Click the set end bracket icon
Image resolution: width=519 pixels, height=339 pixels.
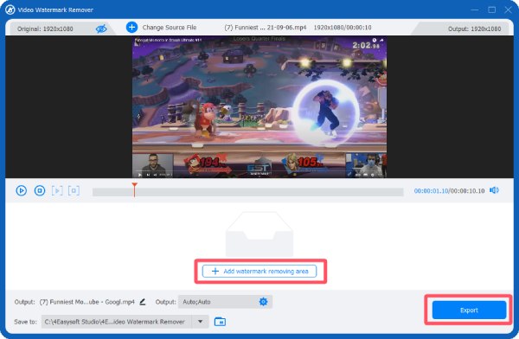tap(74, 190)
